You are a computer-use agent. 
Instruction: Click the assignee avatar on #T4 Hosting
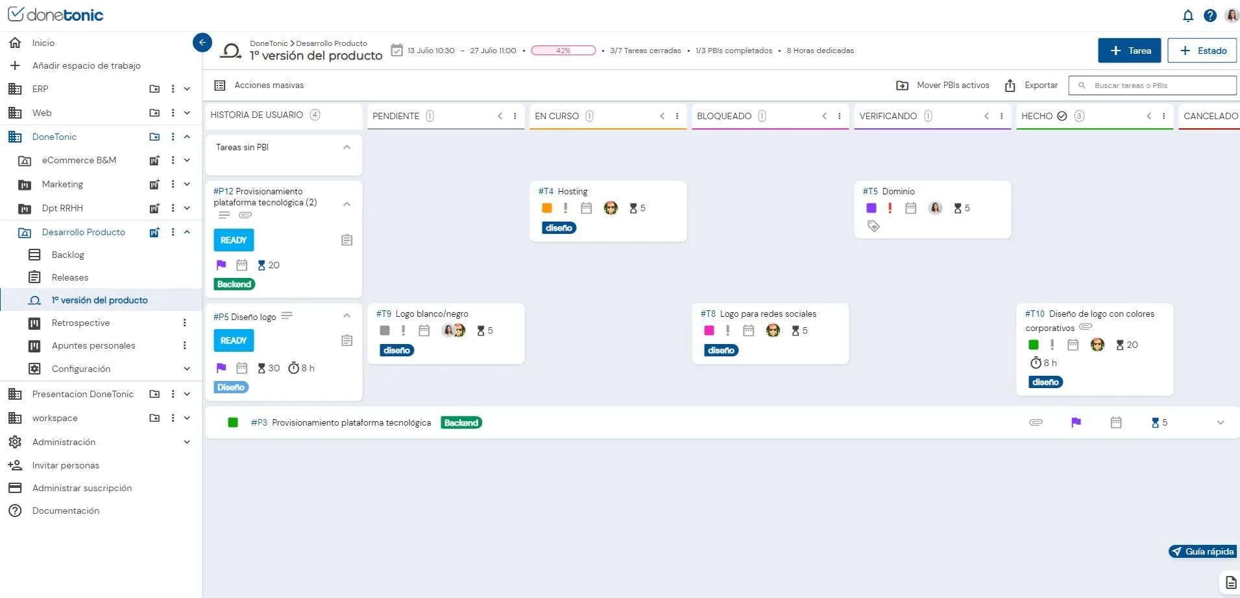pyautogui.click(x=611, y=208)
